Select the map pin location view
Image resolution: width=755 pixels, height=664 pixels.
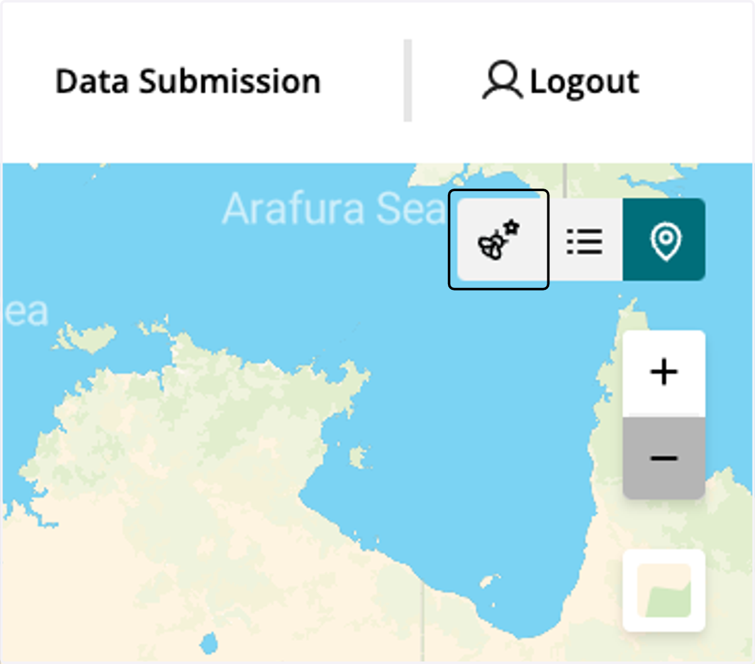(664, 240)
